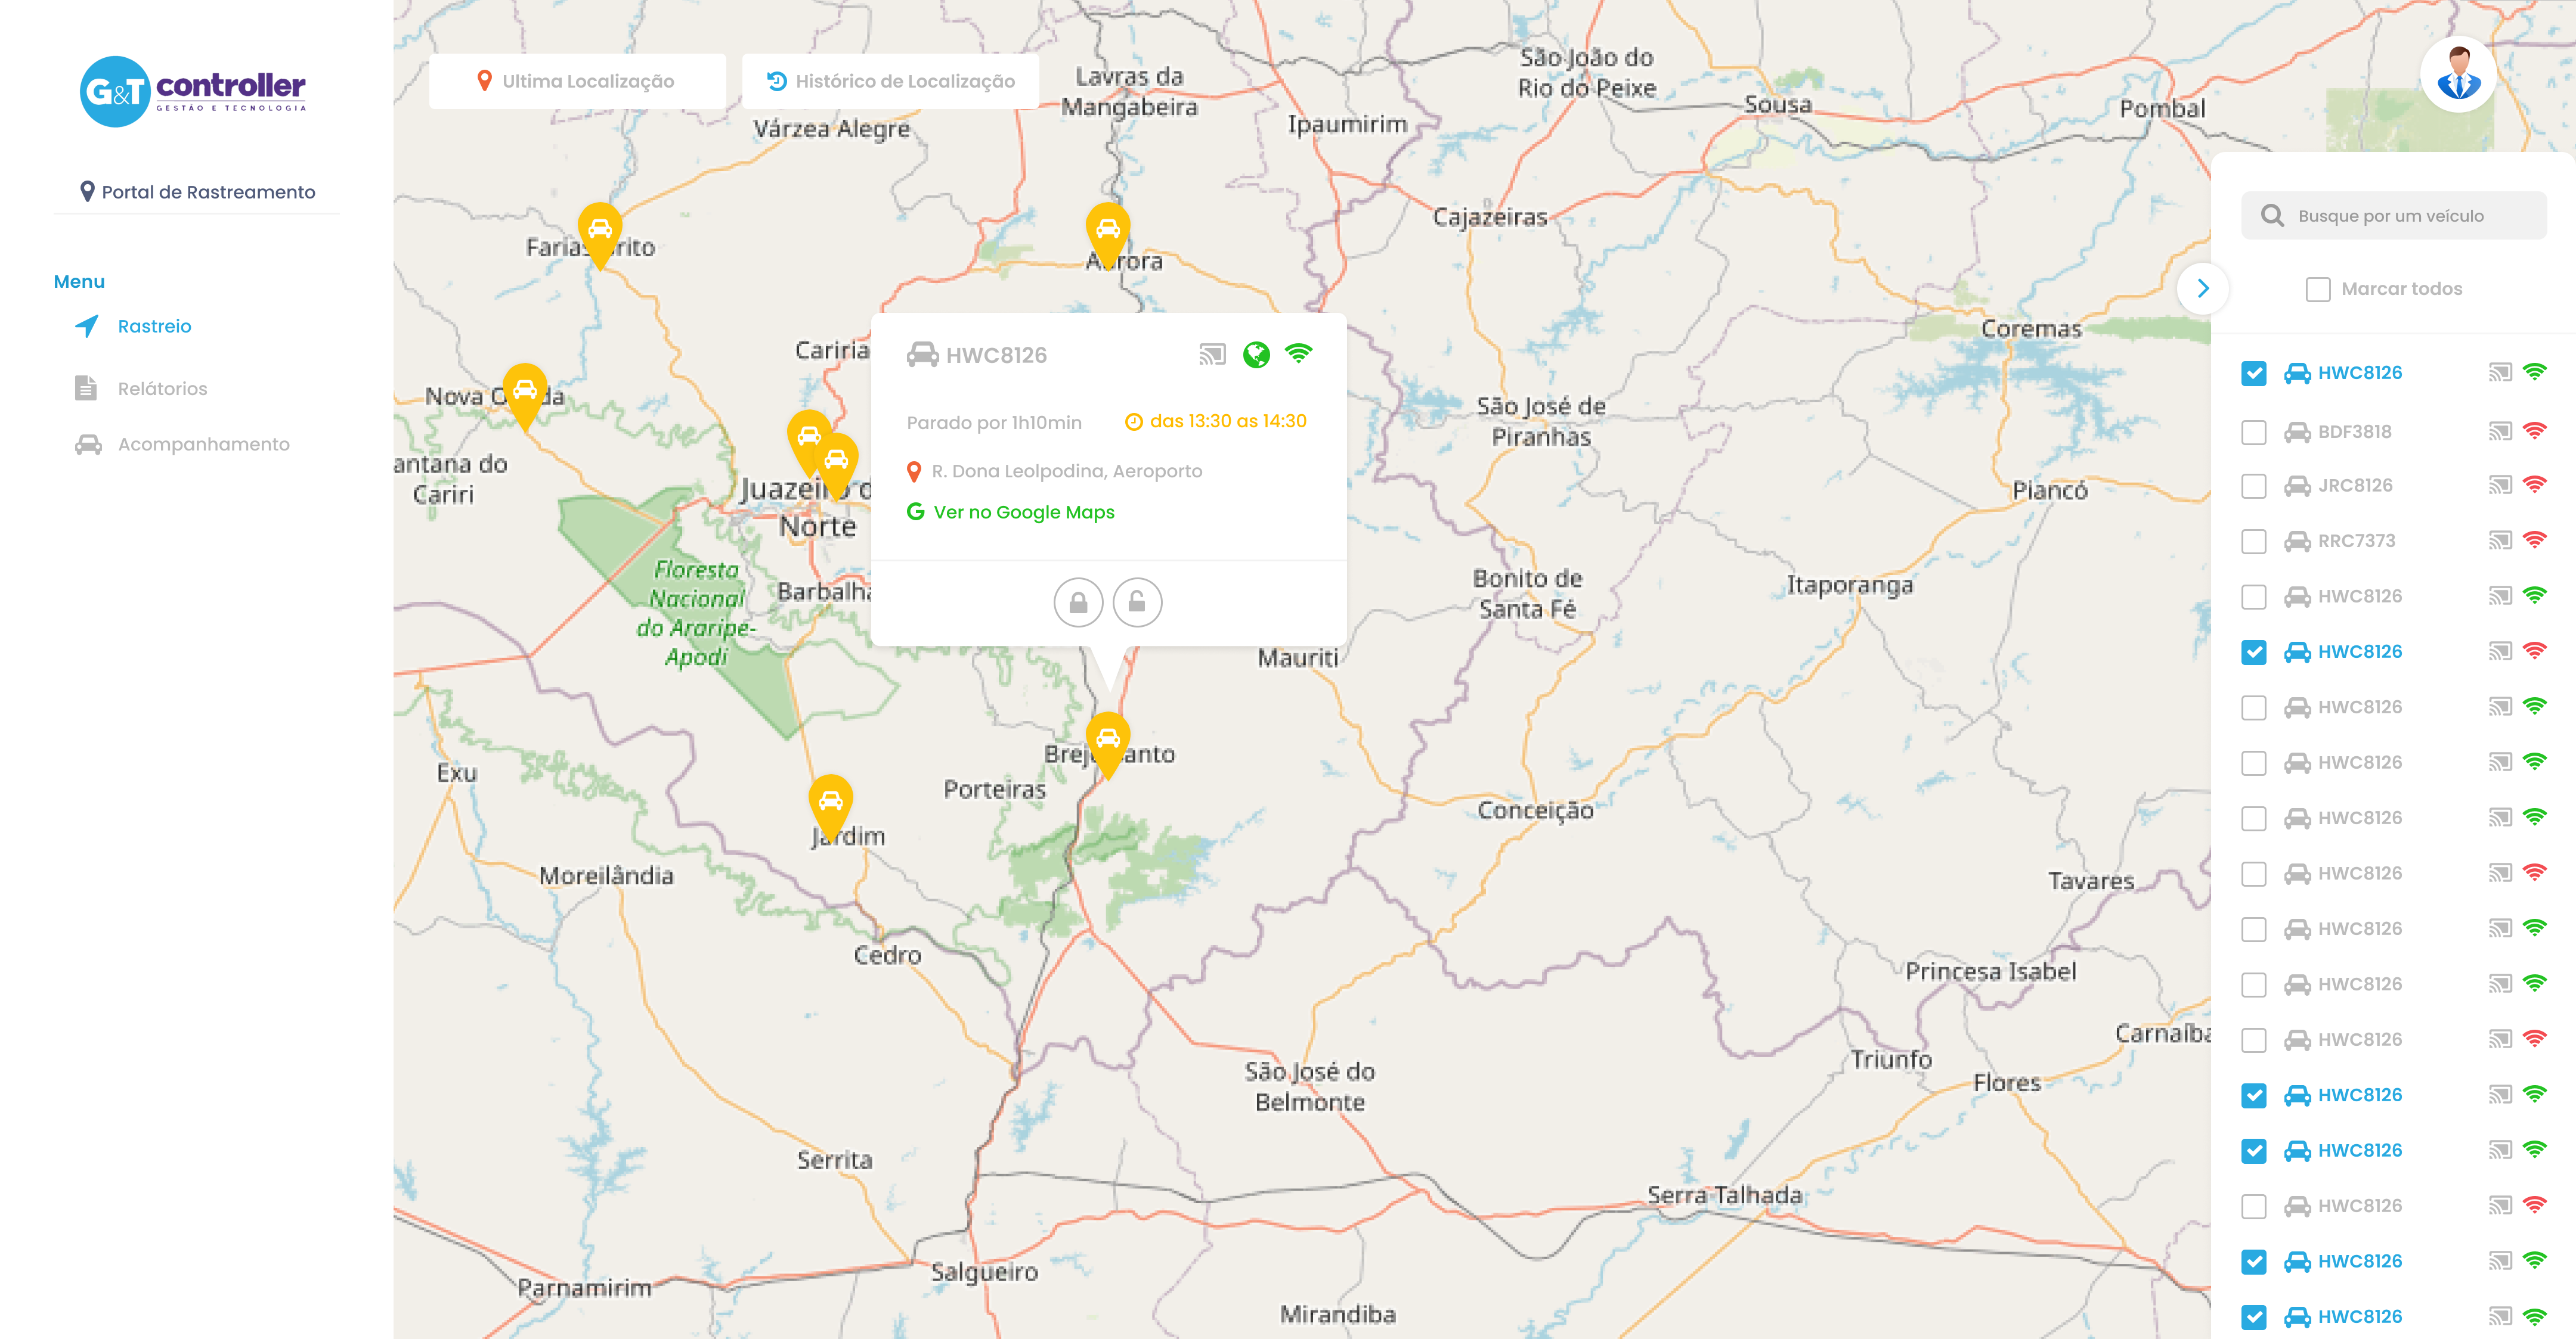Check the Marcar todos checkbox
The height and width of the screenshot is (1339, 2576).
tap(2317, 289)
